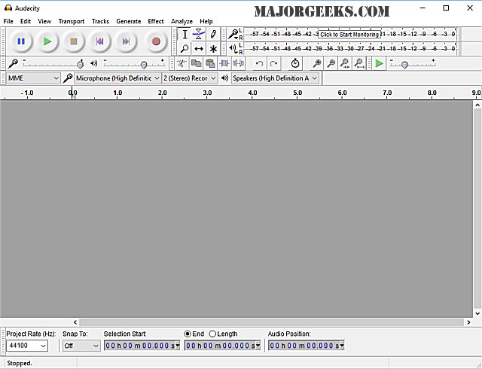This screenshot has width=482, height=369.
Task: Skip to End of the track
Action: (x=127, y=41)
